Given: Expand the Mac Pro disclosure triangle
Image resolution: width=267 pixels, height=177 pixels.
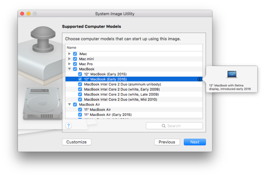Looking at the screenshot, I should [x=69, y=64].
